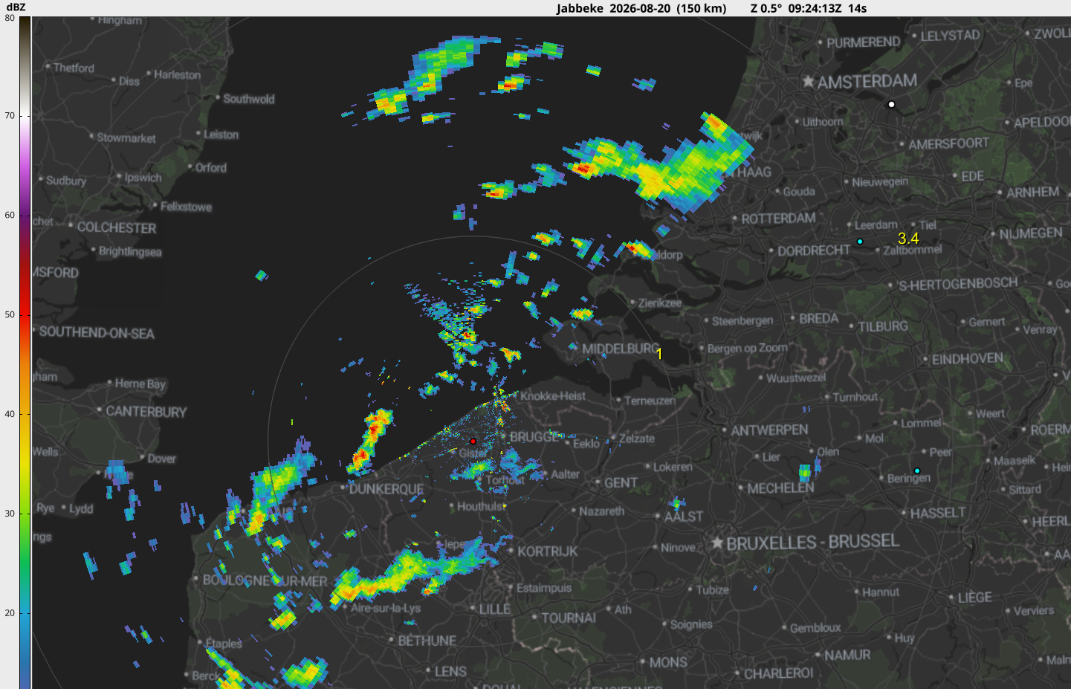Click the BREDA city label

pyautogui.click(x=819, y=318)
